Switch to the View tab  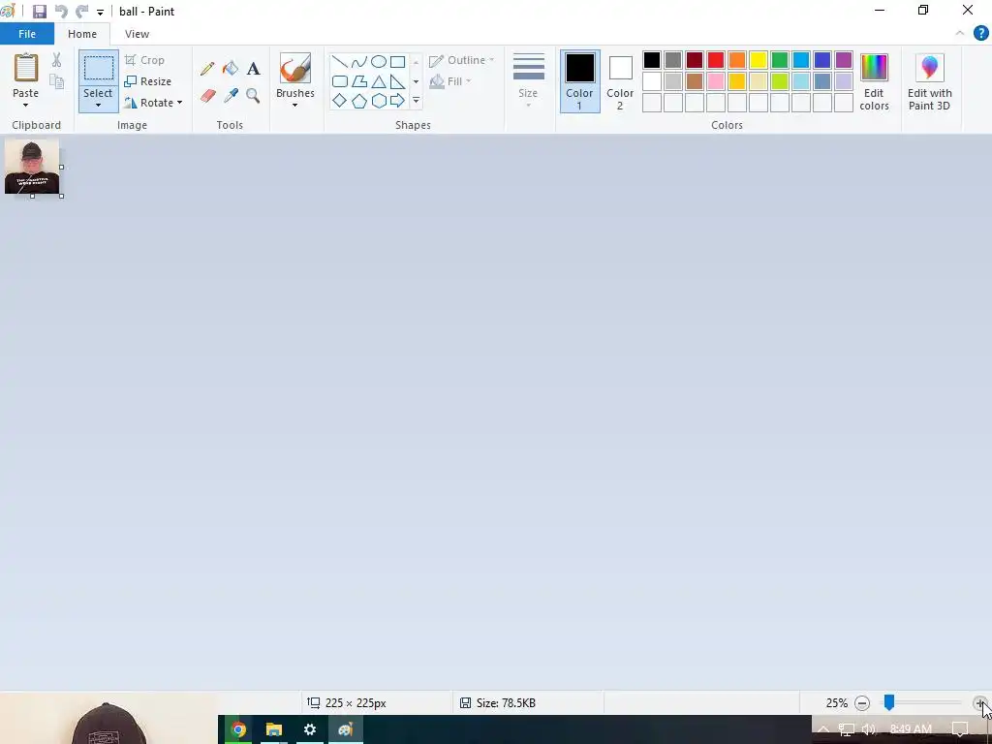[x=137, y=34]
